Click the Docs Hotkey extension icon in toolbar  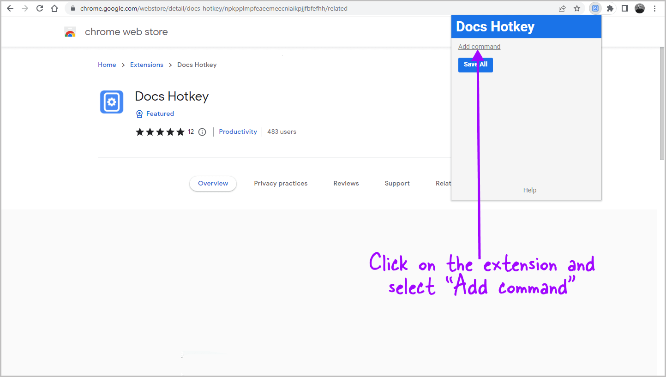(595, 8)
